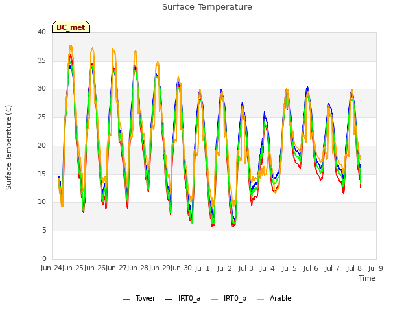Click the Jun 24 x-axis tick label

point(51,268)
